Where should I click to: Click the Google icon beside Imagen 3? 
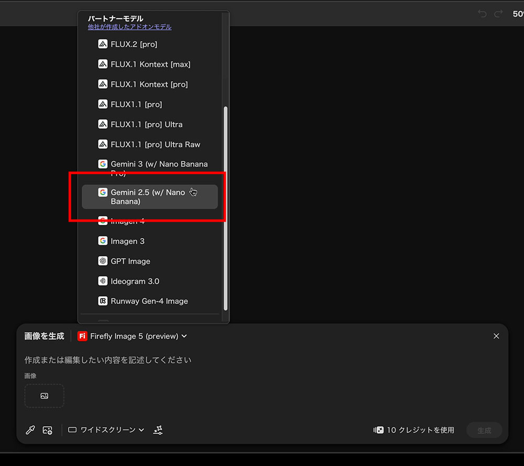[103, 241]
